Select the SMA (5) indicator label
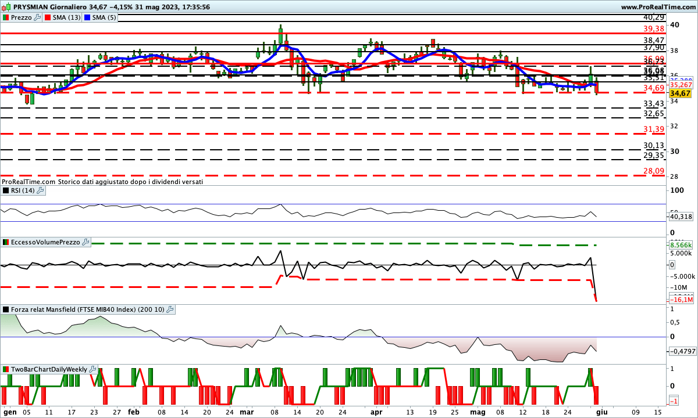Viewport: 698px width, 418px height. point(105,17)
